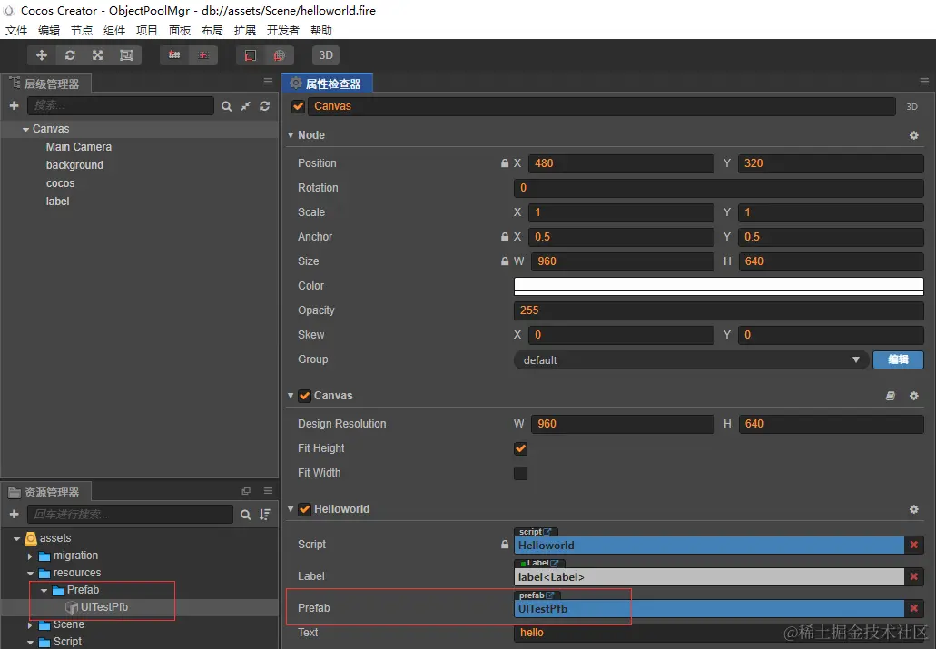Collapse the Helloworld component section
The width and height of the screenshot is (936, 649).
click(x=291, y=508)
